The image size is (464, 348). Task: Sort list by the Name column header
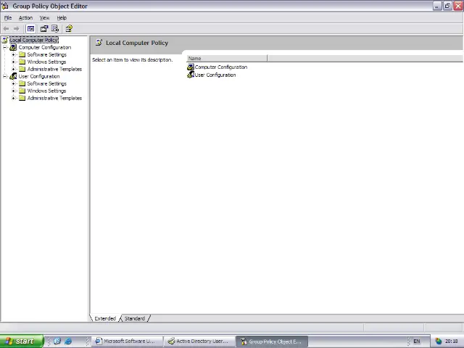tap(227, 59)
